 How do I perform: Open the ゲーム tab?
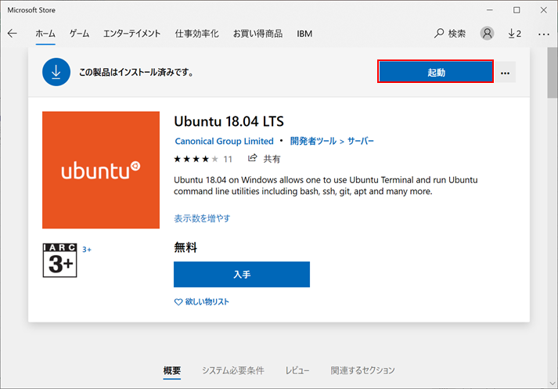(x=79, y=34)
